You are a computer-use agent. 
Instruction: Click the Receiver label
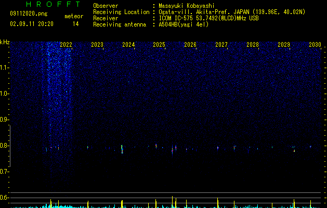click(106, 18)
